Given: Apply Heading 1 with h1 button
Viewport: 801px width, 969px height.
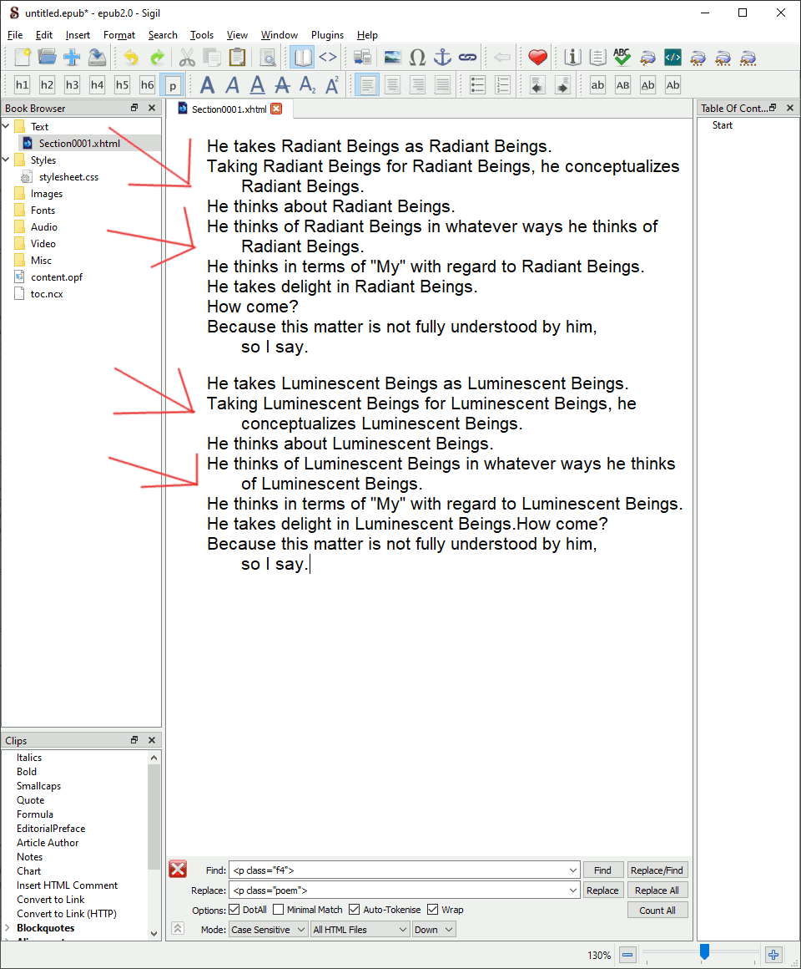Looking at the screenshot, I should (23, 84).
